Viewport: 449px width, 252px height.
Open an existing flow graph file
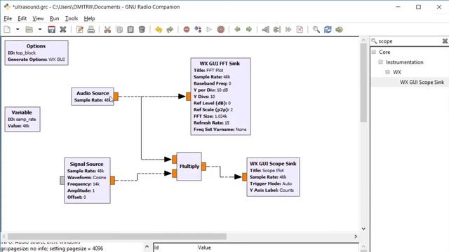click(x=29, y=29)
